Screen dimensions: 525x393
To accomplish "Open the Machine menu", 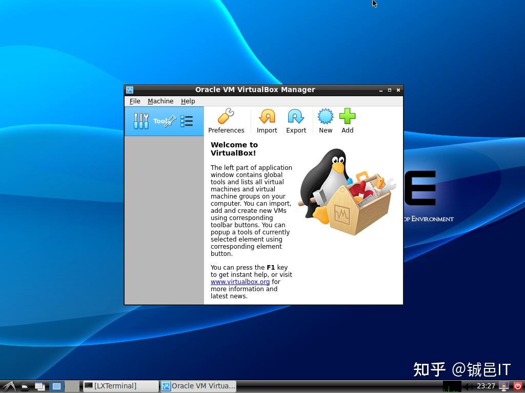I will coord(160,101).
